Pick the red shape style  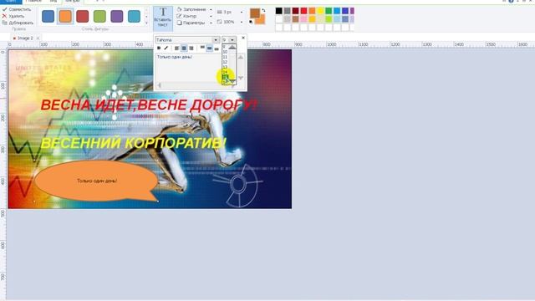[x=82, y=16]
